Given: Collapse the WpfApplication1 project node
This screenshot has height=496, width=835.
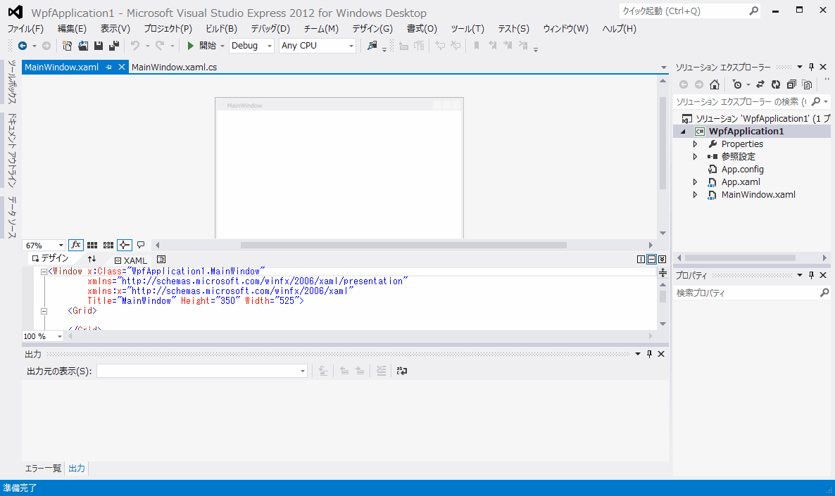Looking at the screenshot, I should coord(683,132).
